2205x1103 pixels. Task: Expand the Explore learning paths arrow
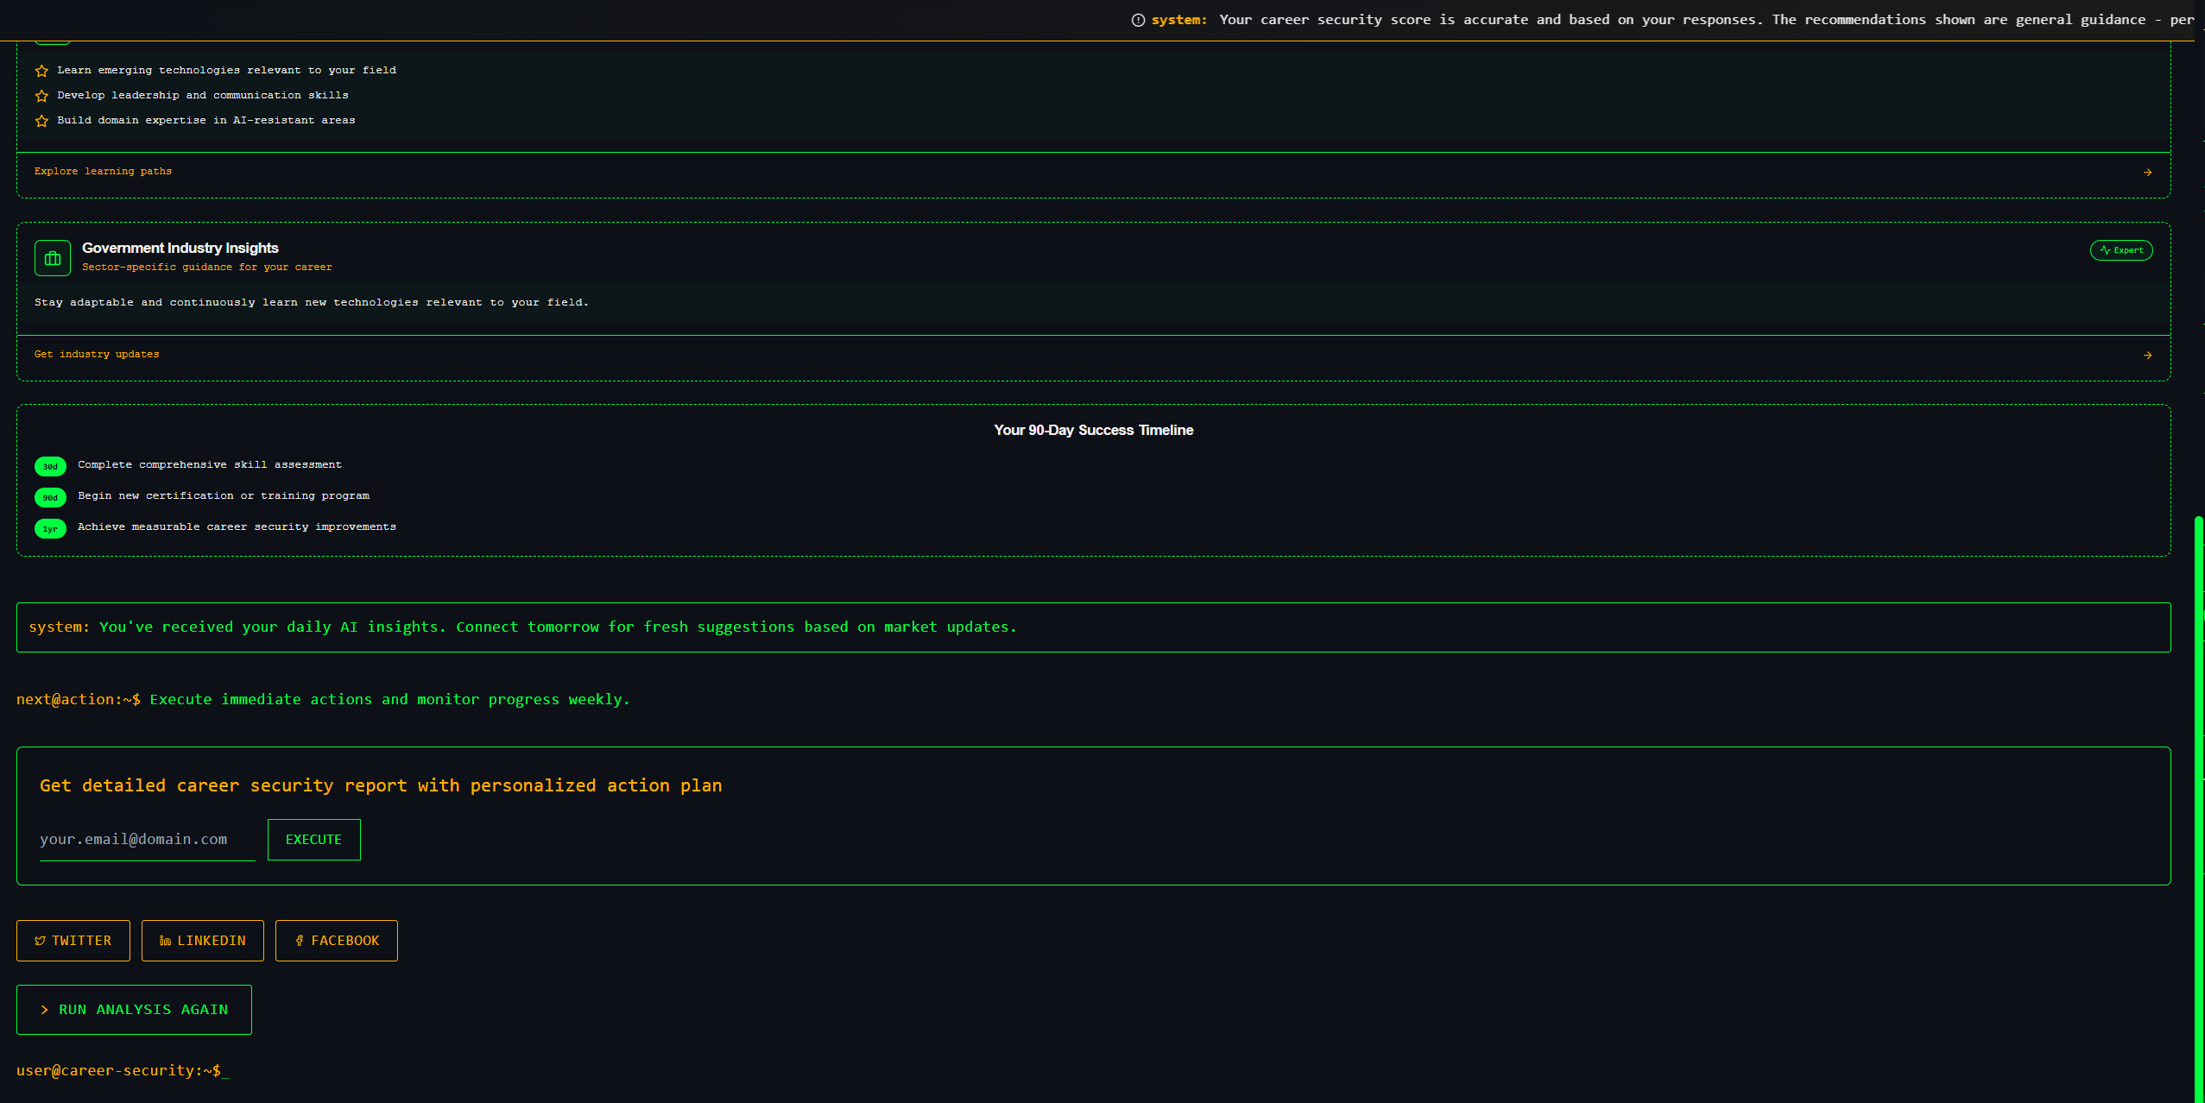(2147, 173)
